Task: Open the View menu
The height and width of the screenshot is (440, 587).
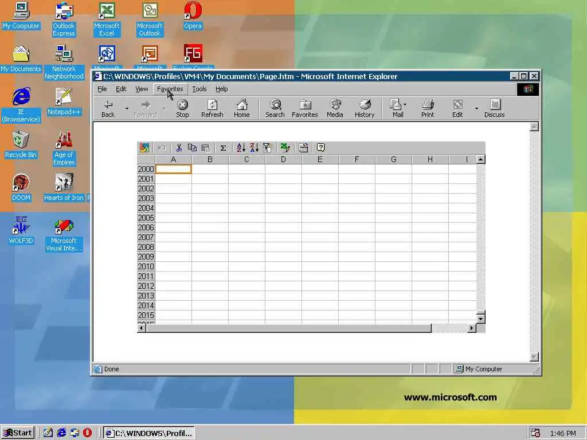Action: [x=142, y=89]
